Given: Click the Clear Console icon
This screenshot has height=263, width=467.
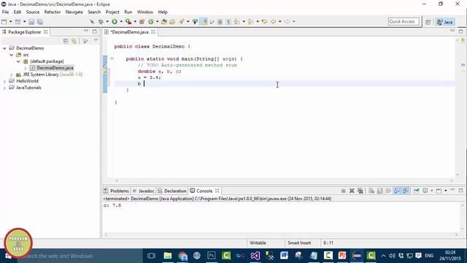Looking at the screenshot, I should [371, 191].
